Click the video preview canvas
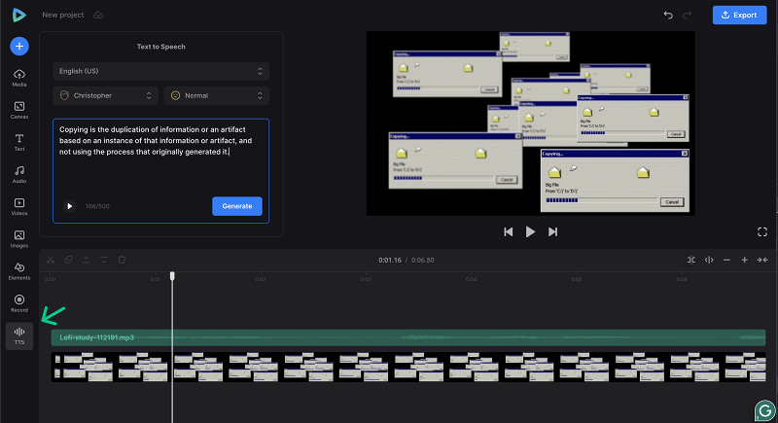 pos(530,123)
